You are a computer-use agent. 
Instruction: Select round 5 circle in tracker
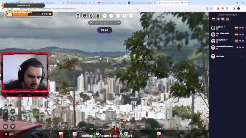(x=105, y=16)
